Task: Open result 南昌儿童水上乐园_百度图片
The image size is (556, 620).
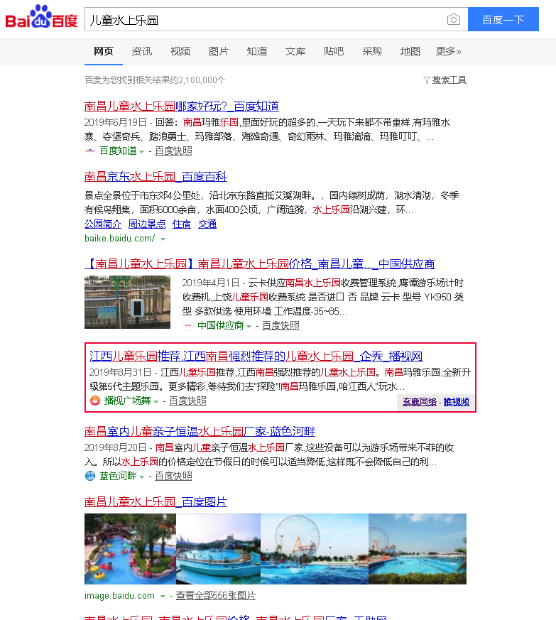Action: [x=156, y=501]
